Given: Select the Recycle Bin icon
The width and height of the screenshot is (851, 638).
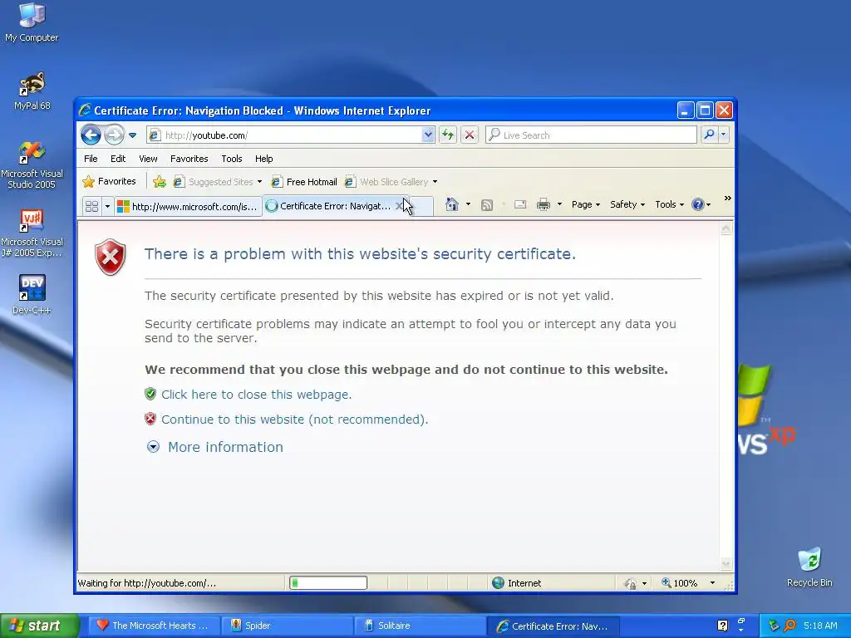Looking at the screenshot, I should (x=809, y=567).
